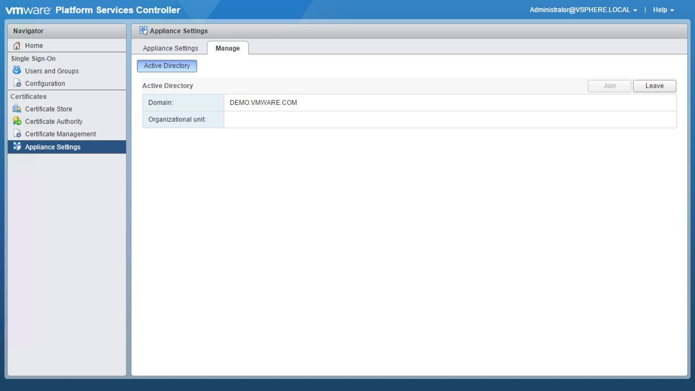Screen dimensions: 695x391
Task: Click the Certificate Management icon
Action: [17, 134]
